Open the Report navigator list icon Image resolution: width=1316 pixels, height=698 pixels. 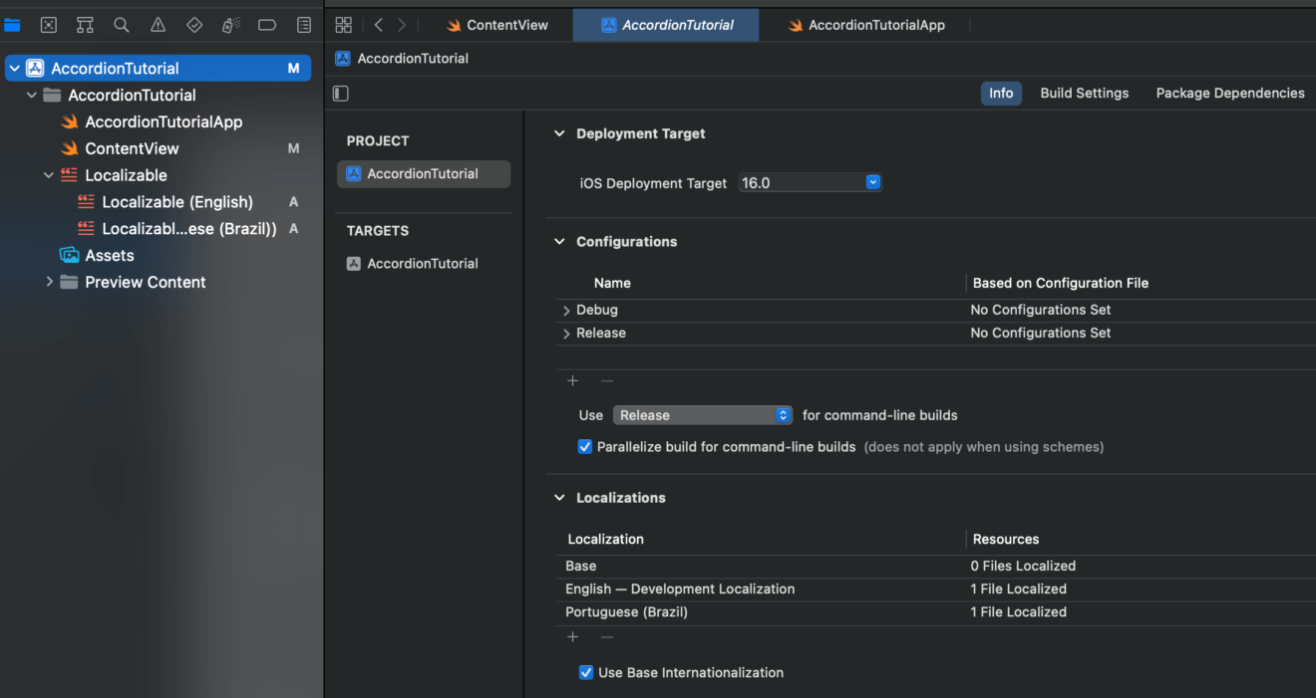click(304, 25)
